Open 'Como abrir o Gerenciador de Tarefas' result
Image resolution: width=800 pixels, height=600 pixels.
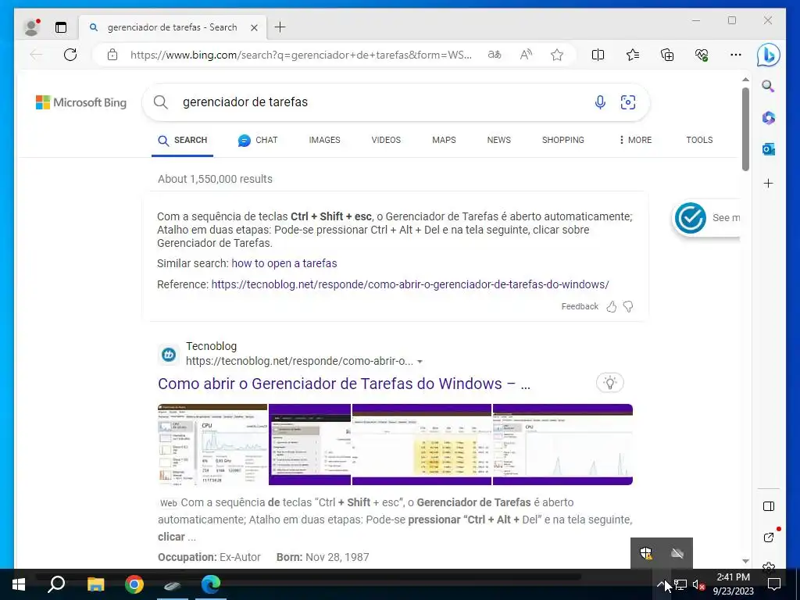click(x=344, y=384)
